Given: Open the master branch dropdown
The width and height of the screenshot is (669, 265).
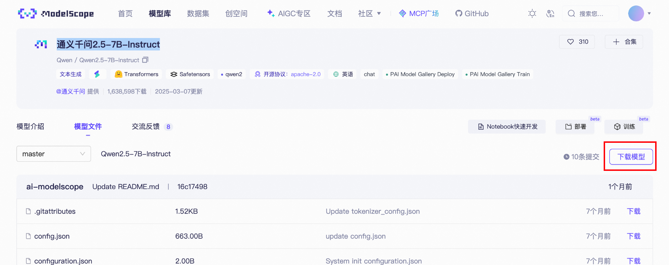Looking at the screenshot, I should 54,154.
